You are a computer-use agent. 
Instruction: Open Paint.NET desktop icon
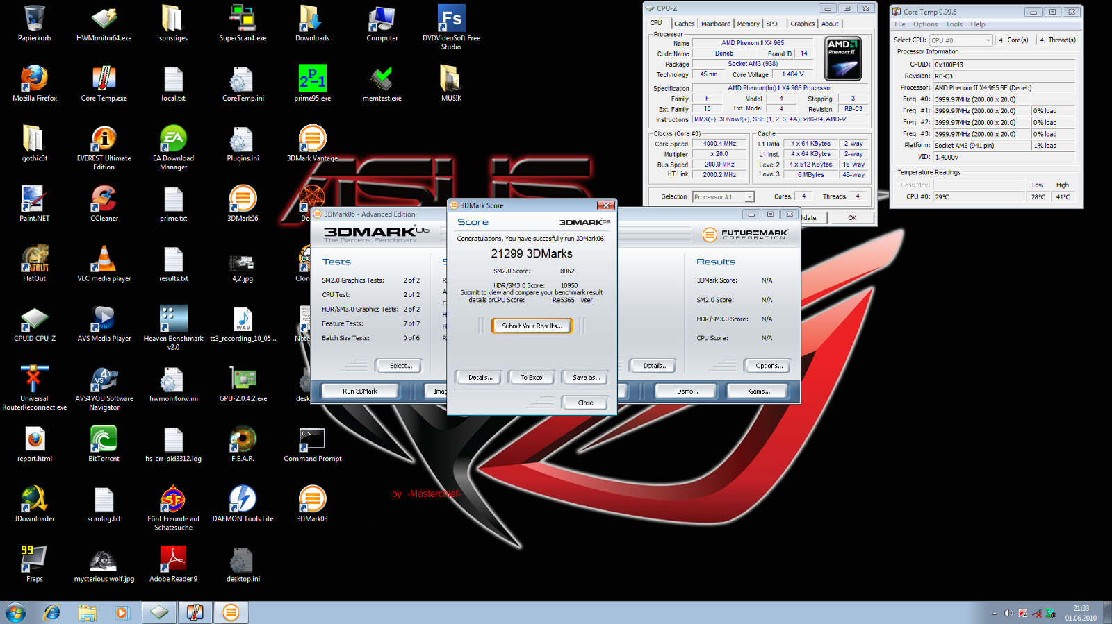point(34,203)
